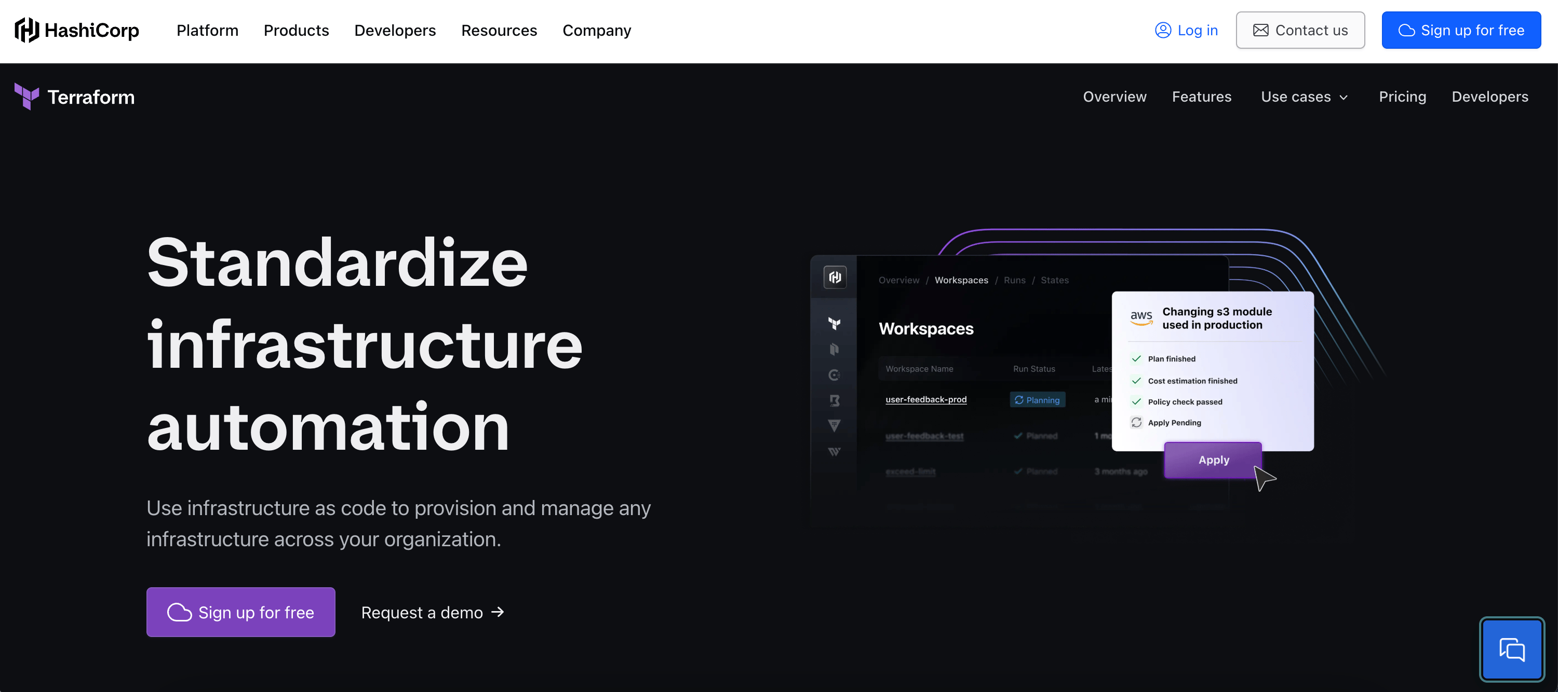Viewport: 1558px width, 692px height.
Task: Select Terraform icon in mockup sidebar
Action: tap(835, 323)
